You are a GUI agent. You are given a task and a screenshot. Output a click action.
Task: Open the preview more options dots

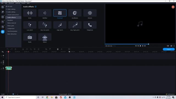point(174,46)
